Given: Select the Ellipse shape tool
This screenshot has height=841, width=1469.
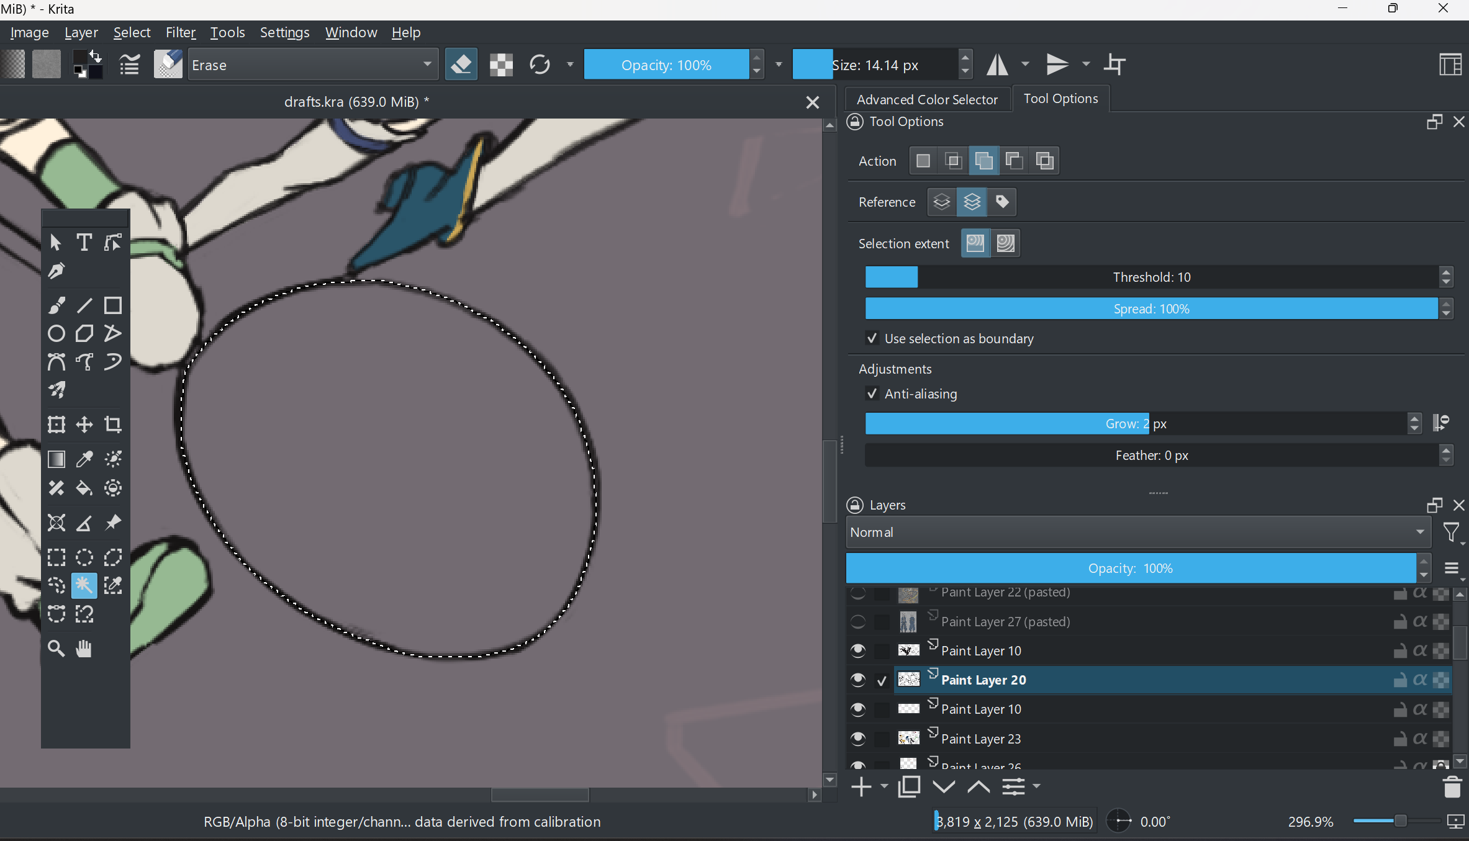Looking at the screenshot, I should click(x=56, y=333).
